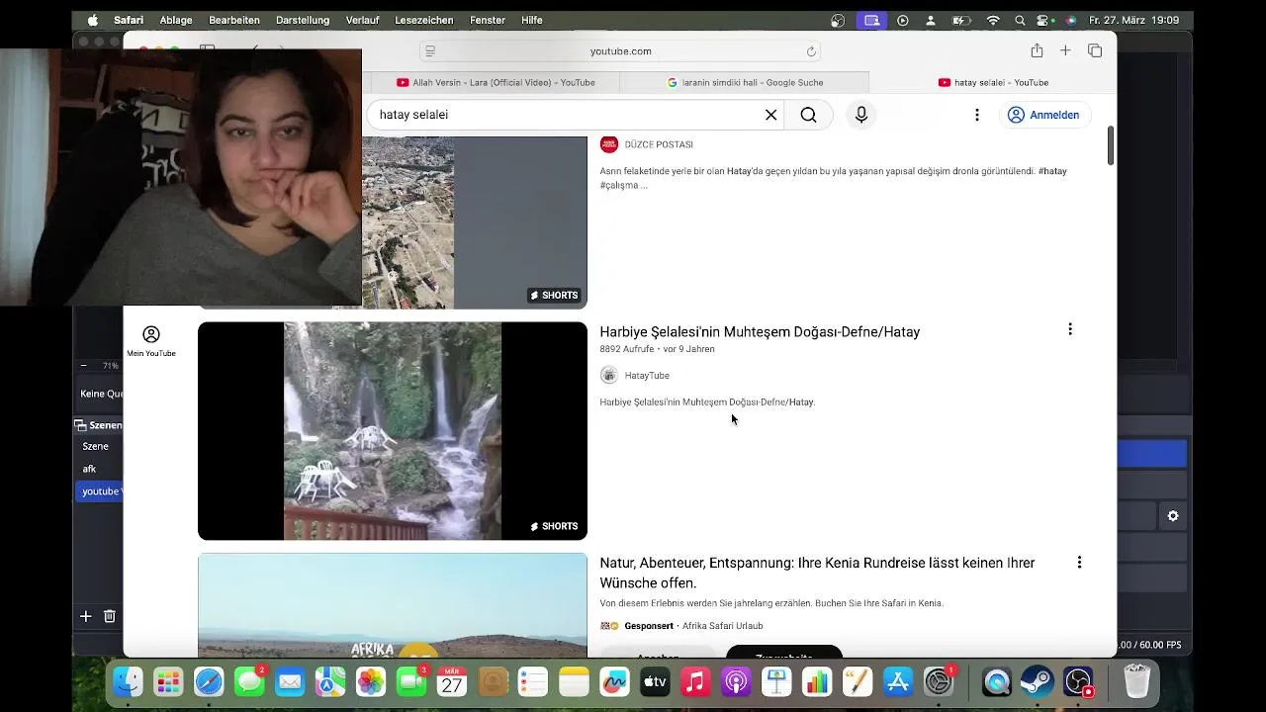Add a scene with the OBS plus icon
This screenshot has width=1266, height=712.
pyautogui.click(x=85, y=616)
